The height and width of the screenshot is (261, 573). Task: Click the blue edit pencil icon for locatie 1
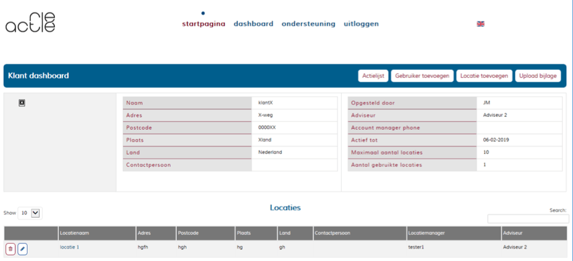pos(22,249)
